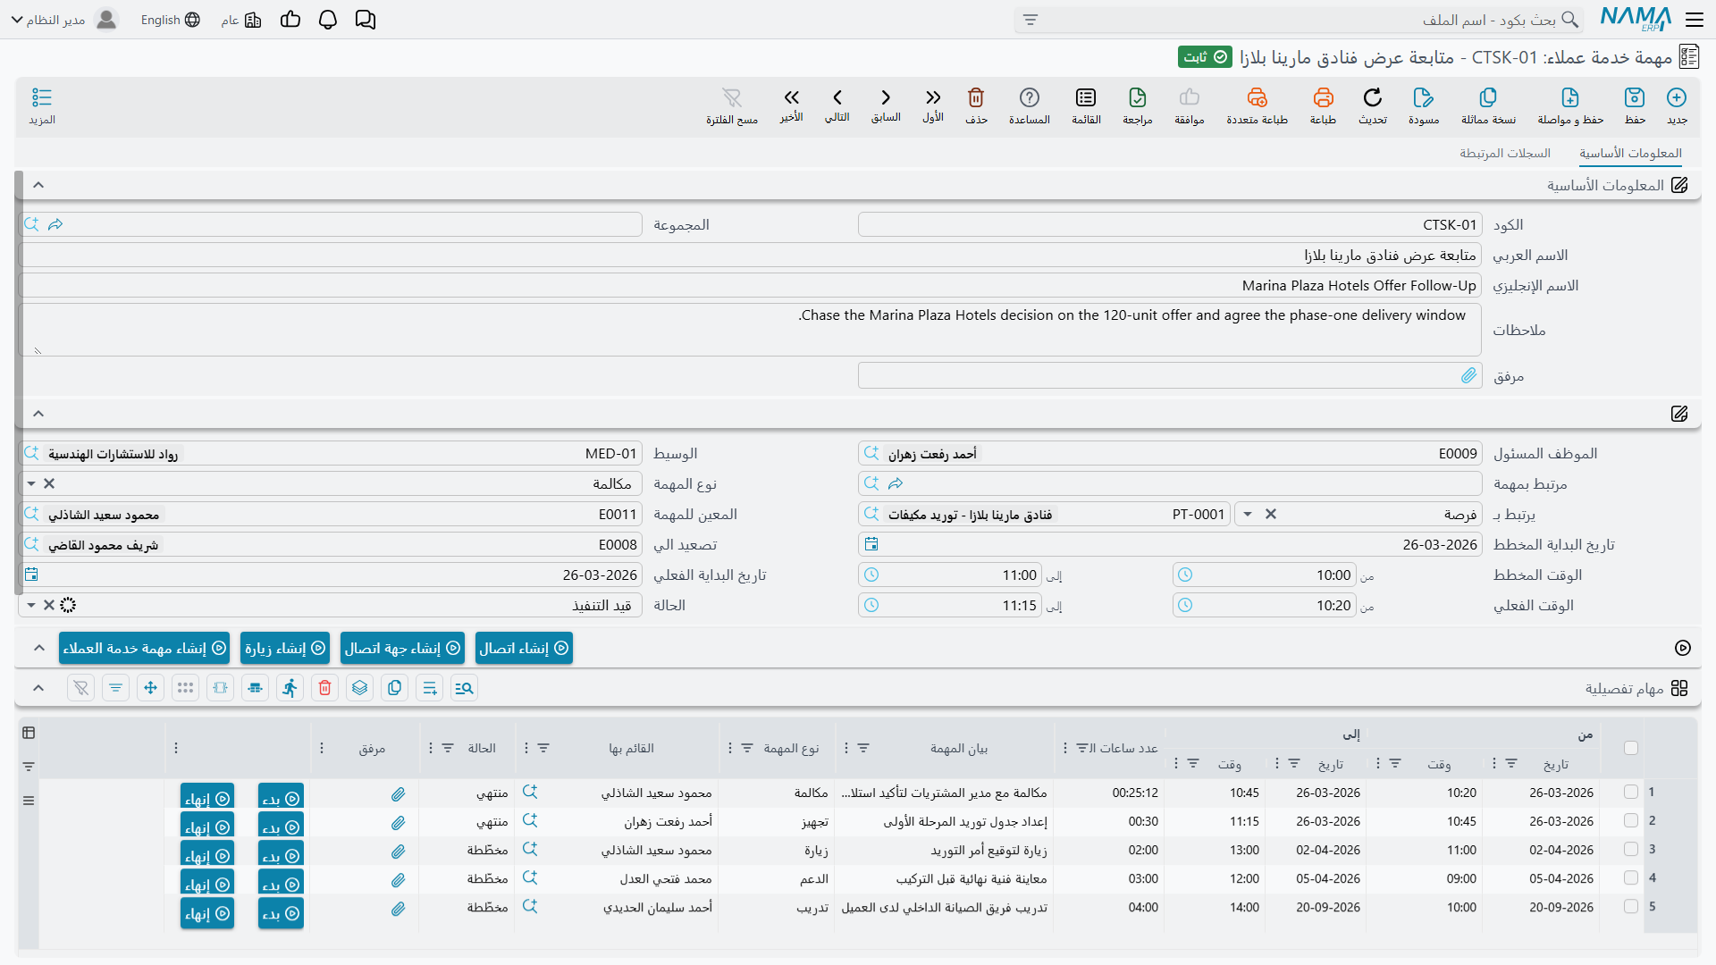Clear the نوع المهمة selection with X

49,483
